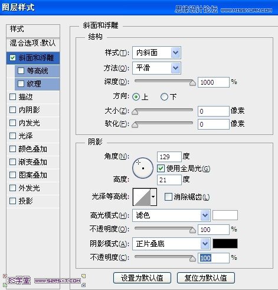Click the 大小 slider handle
Screen dimensions: 278x290
(135, 112)
